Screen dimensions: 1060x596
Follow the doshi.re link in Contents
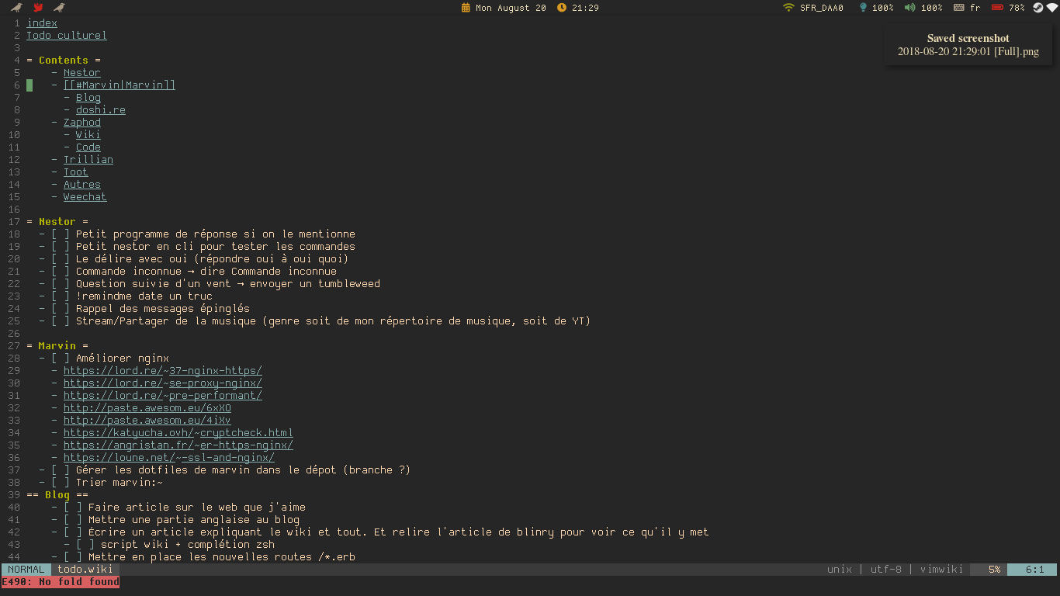click(x=101, y=109)
